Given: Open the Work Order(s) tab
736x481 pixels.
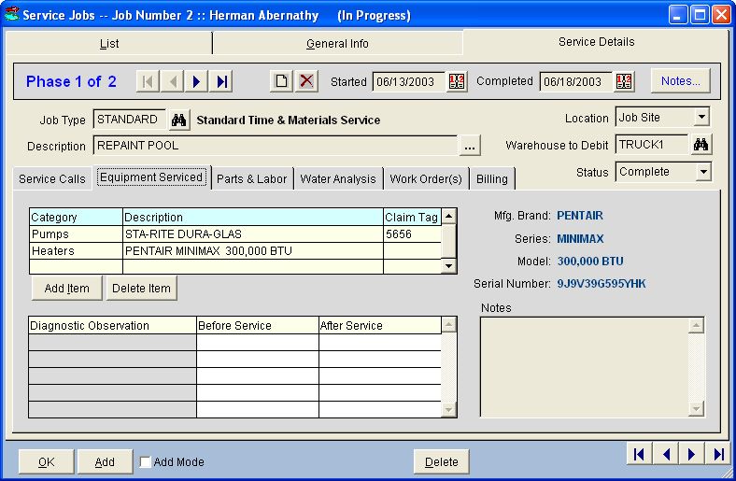Looking at the screenshot, I should 426,178.
